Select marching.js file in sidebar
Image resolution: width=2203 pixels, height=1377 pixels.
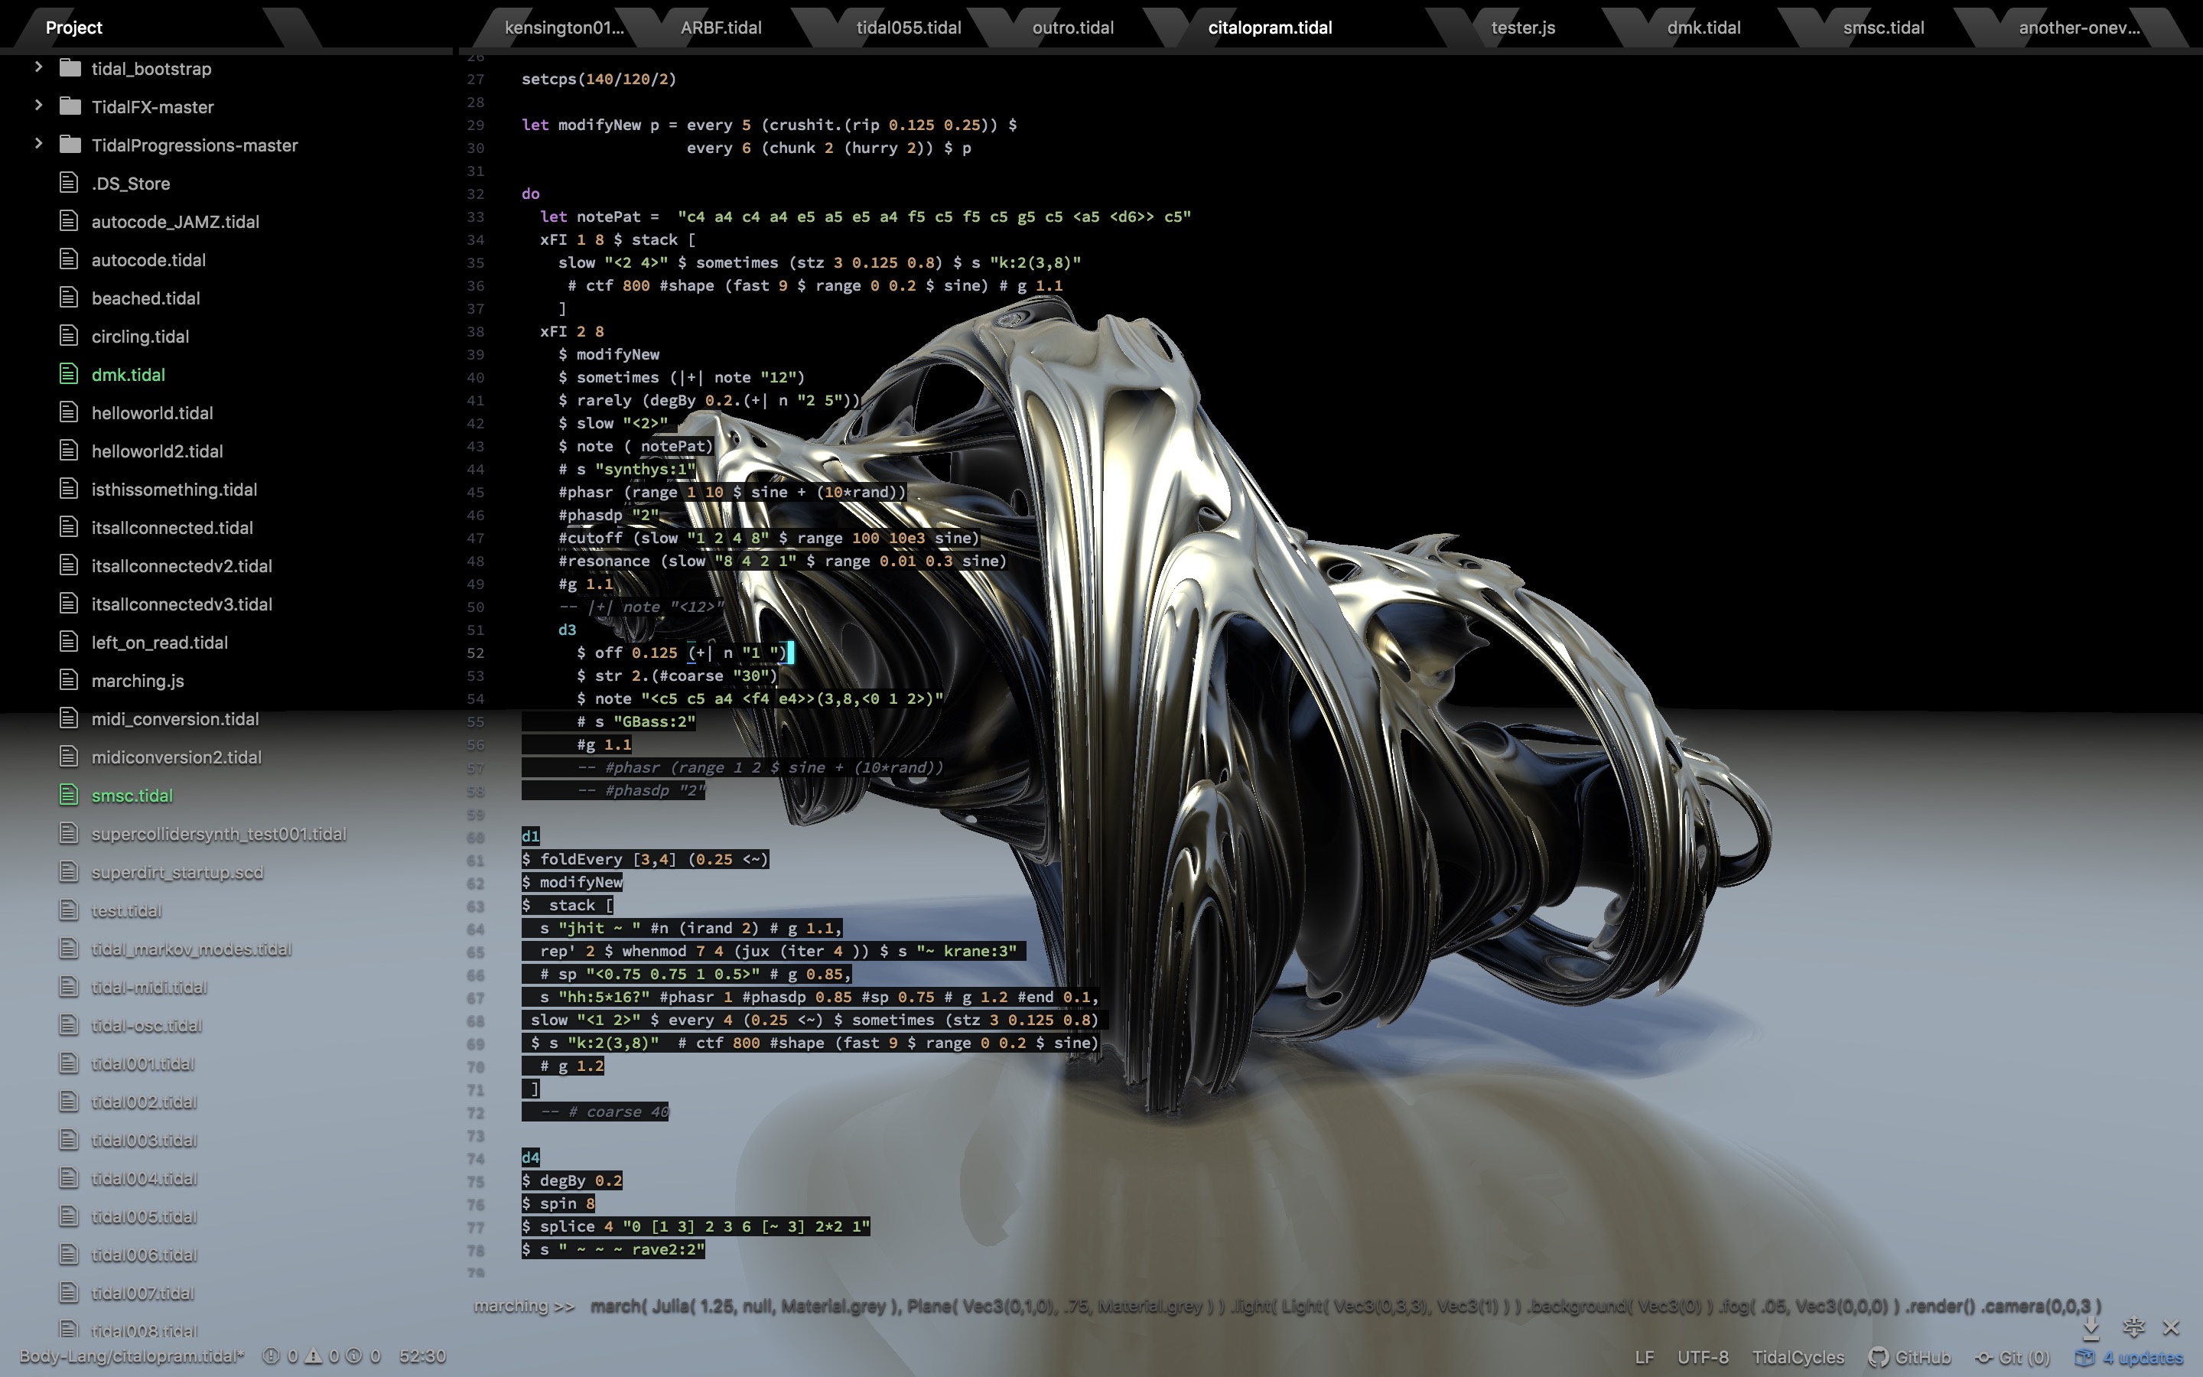[138, 680]
